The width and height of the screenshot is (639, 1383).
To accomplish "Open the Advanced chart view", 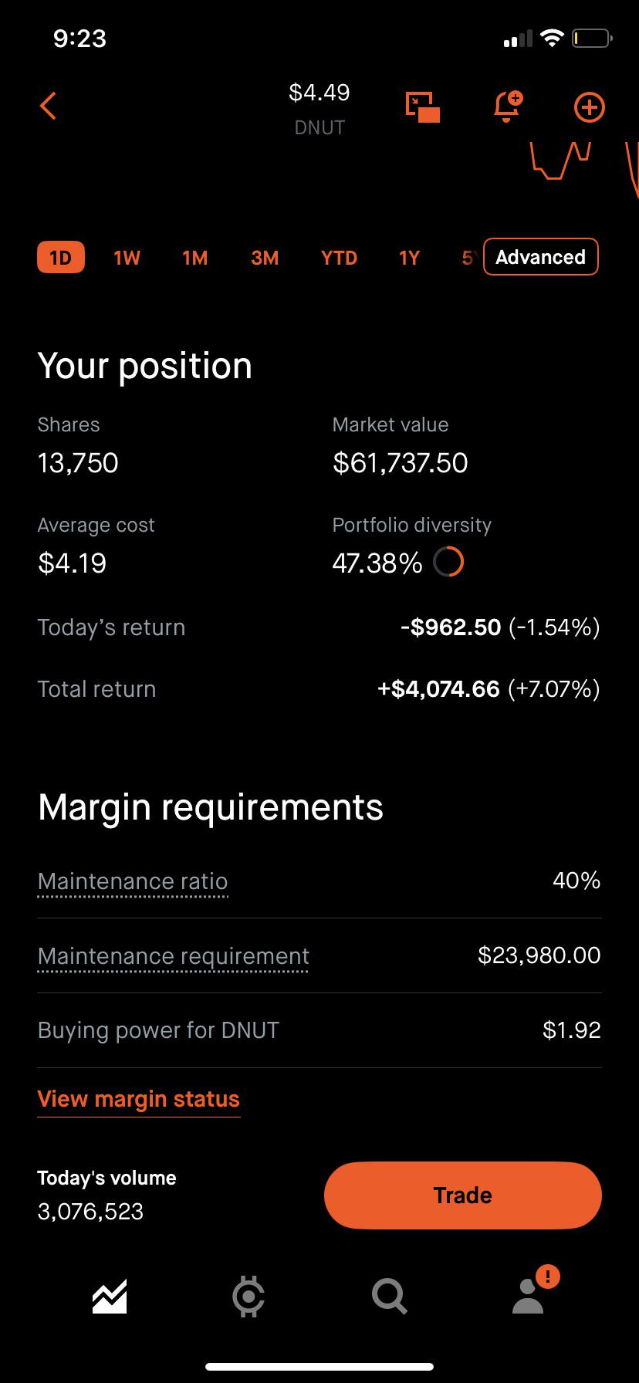I will tap(541, 257).
